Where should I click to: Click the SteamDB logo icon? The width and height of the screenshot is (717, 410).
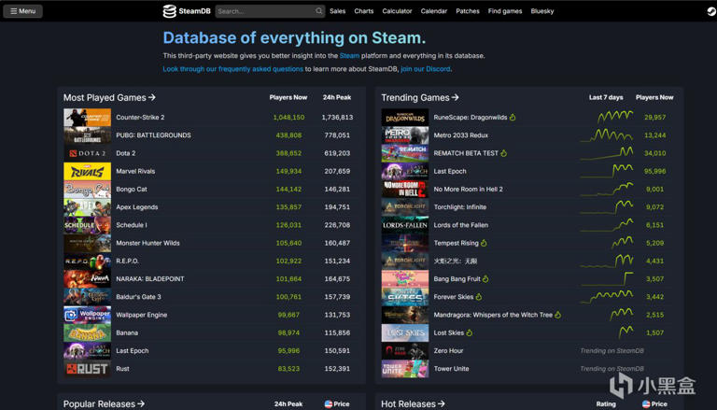click(170, 11)
